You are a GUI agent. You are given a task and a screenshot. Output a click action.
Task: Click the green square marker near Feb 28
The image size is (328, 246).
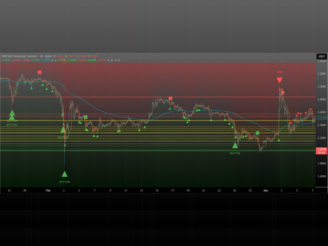point(257,133)
